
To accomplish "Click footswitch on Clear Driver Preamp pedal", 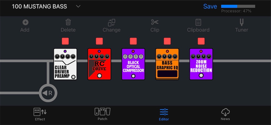I will pos(74,77).
